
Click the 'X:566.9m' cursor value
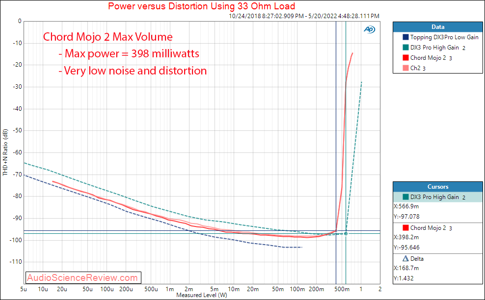[x=406, y=206]
